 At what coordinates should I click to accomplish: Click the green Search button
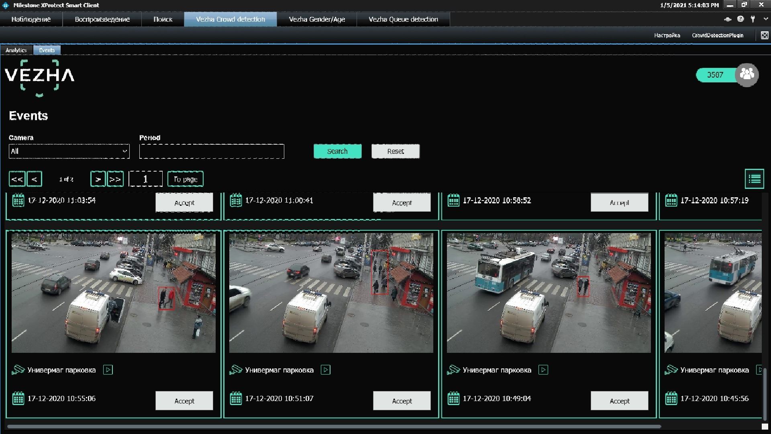point(337,151)
